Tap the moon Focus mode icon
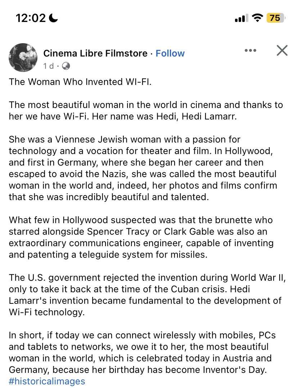The height and width of the screenshot is (388, 298). click(x=55, y=18)
